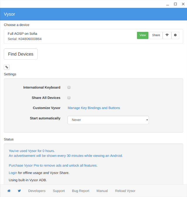Click the advertisement every 30 minutes link
This screenshot has width=187, height=197.
[66, 156]
